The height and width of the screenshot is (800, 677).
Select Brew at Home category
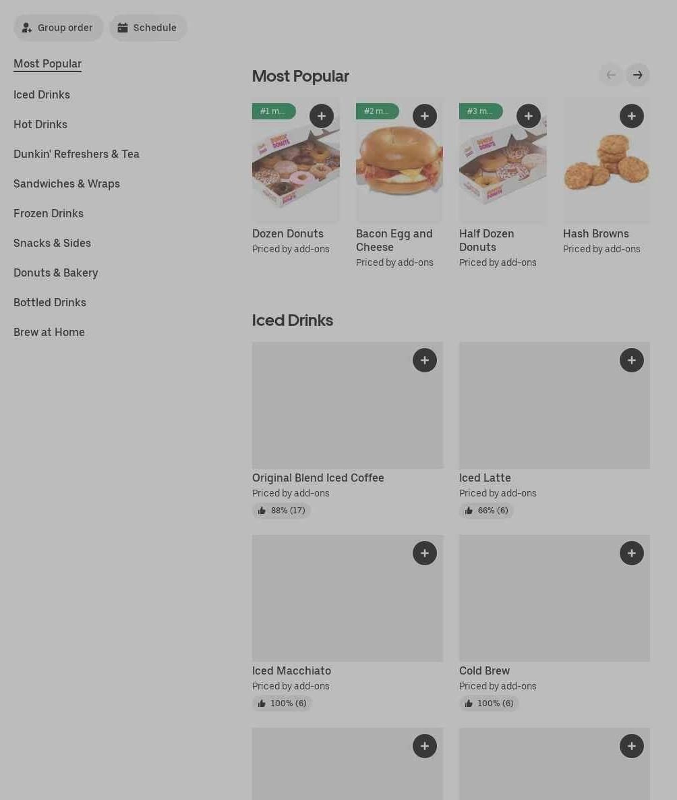click(49, 332)
